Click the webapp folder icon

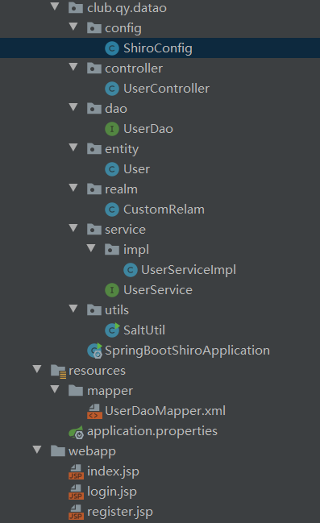tap(58, 451)
